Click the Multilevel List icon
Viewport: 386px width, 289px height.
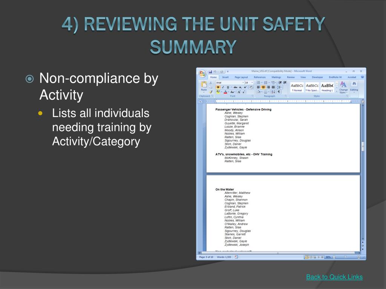(x=273, y=82)
